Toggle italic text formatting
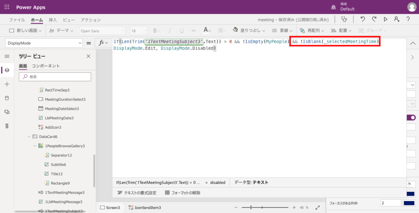The width and height of the screenshot is (419, 213). click(169, 31)
